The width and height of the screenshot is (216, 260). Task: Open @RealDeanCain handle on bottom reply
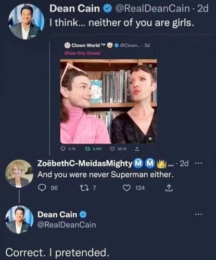pos(67,225)
